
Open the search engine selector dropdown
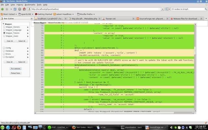pyautogui.click(x=168, y=9)
